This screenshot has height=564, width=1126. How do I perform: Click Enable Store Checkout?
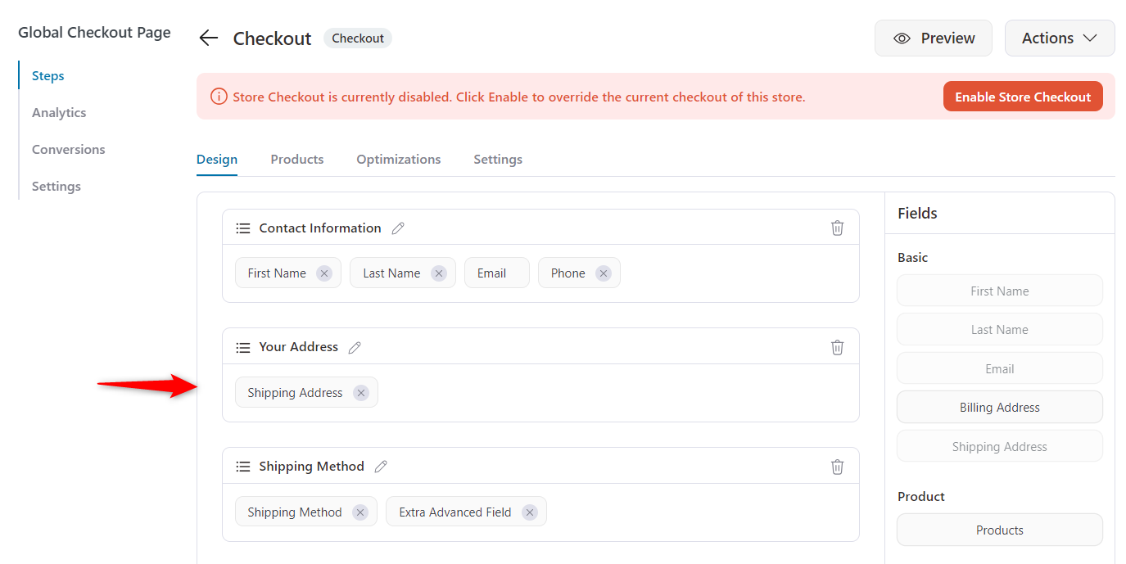point(1023,97)
